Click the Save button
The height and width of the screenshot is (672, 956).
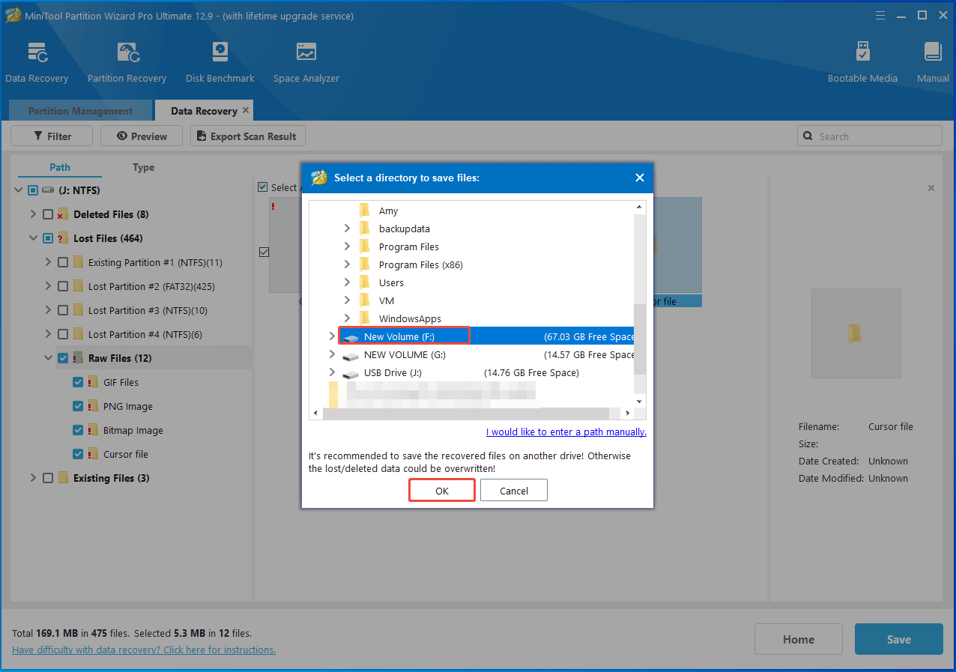[x=899, y=639]
